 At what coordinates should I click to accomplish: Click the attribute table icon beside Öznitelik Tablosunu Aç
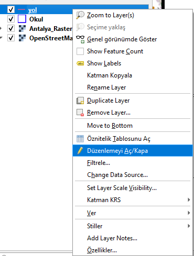[x=80, y=139]
